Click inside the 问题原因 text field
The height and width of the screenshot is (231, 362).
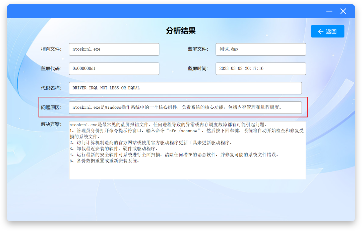point(185,107)
